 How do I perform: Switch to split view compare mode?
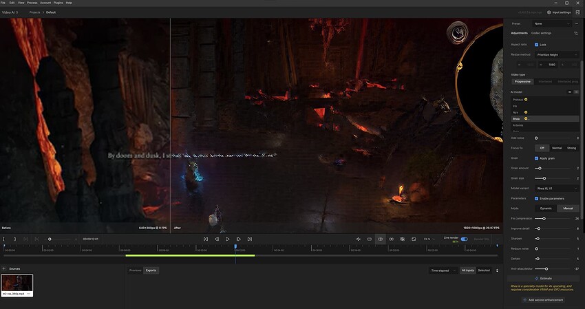(x=380, y=239)
